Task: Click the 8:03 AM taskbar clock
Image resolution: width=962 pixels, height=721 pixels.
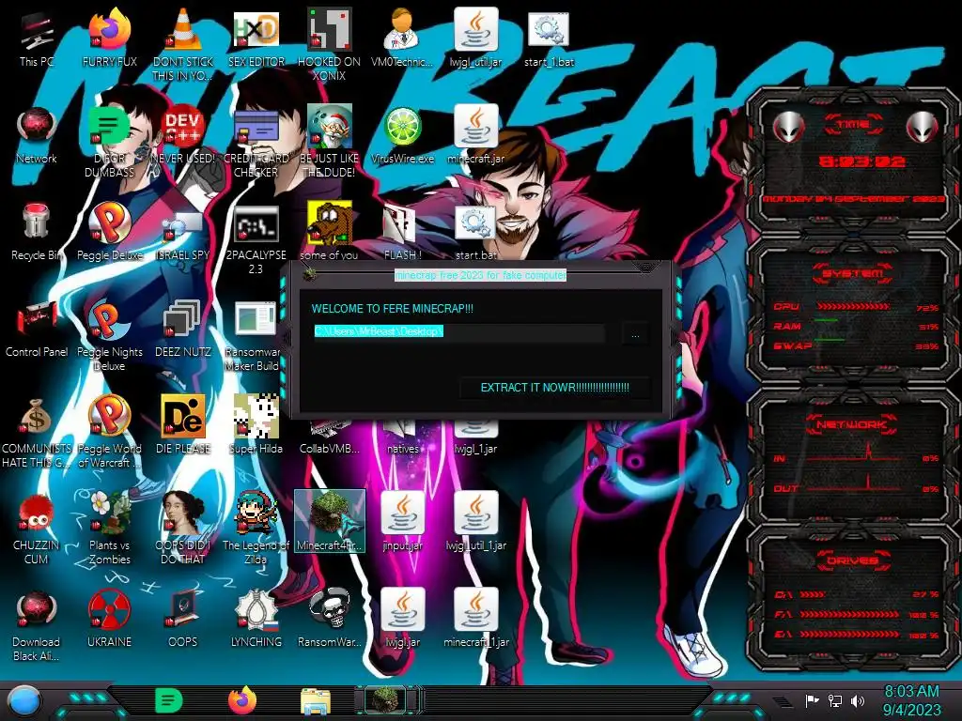Action: 911,692
